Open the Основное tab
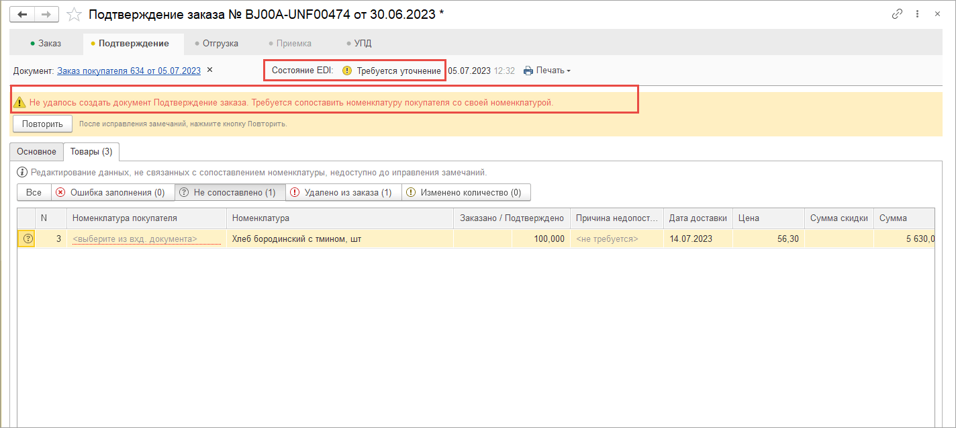The height and width of the screenshot is (428, 956). click(x=37, y=152)
